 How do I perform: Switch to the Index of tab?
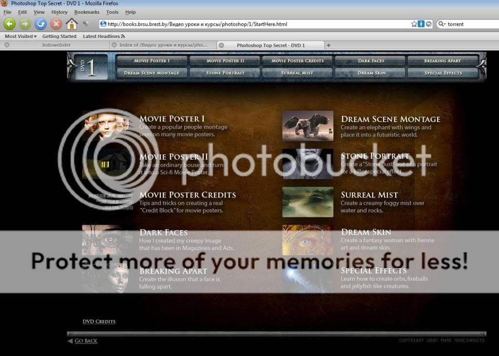click(x=163, y=45)
